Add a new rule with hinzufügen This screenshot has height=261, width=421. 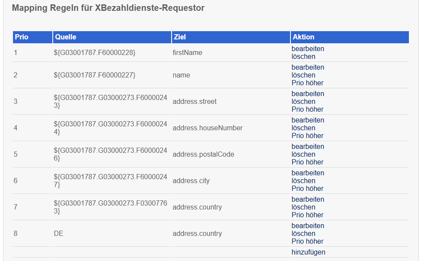308,252
